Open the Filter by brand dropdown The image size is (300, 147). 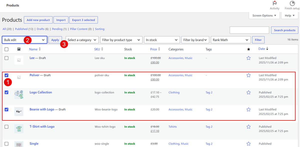point(195,40)
